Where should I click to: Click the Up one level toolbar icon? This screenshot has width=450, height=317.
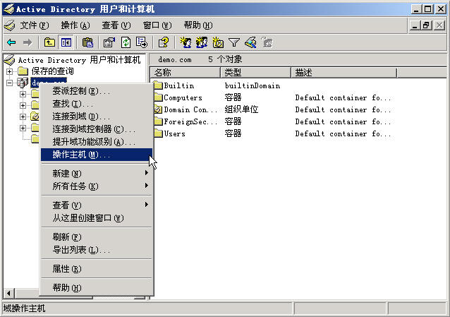pos(49,42)
